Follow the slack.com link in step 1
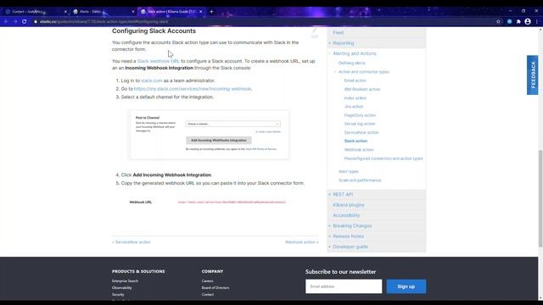This screenshot has height=305, width=543. [x=152, y=80]
